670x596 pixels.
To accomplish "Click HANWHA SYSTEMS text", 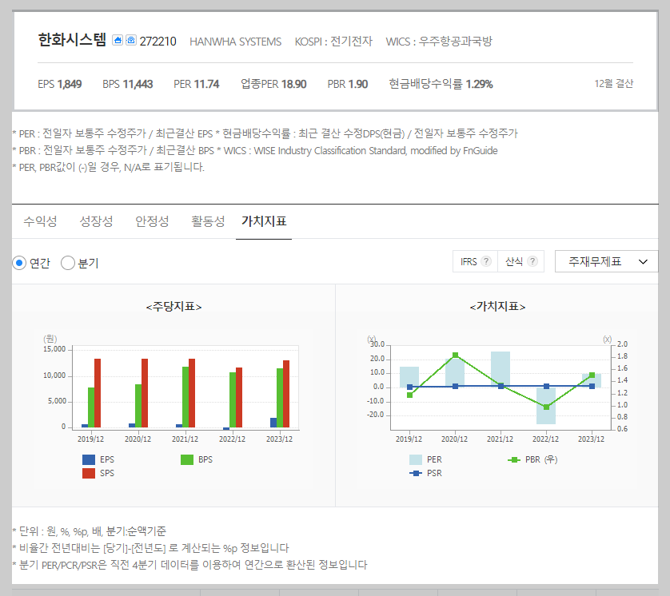I will click(x=235, y=42).
